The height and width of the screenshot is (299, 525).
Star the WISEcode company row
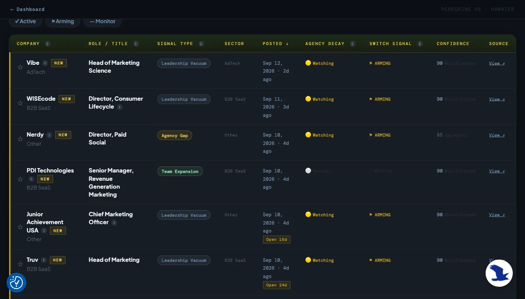point(20,103)
